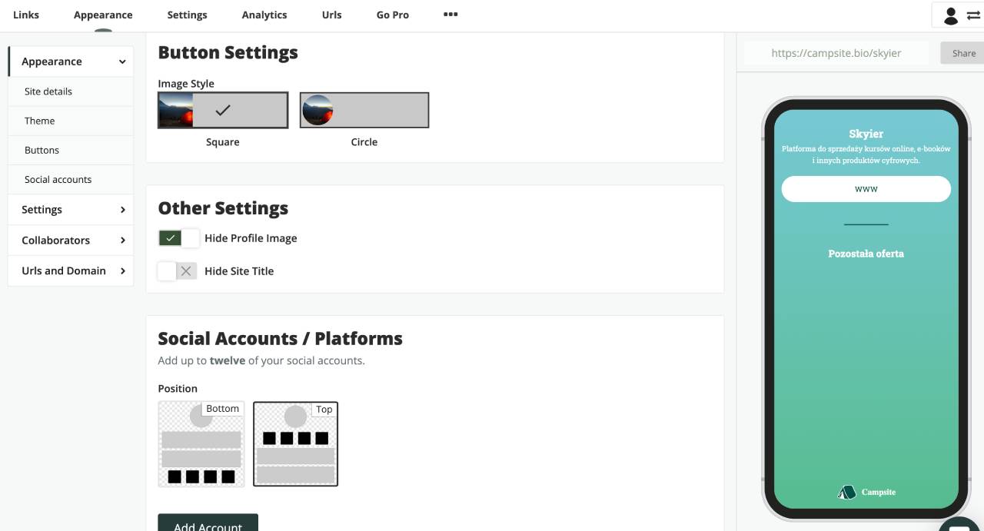Screen dimensions: 984x531
Task: Click the Share button
Action: 963,53
